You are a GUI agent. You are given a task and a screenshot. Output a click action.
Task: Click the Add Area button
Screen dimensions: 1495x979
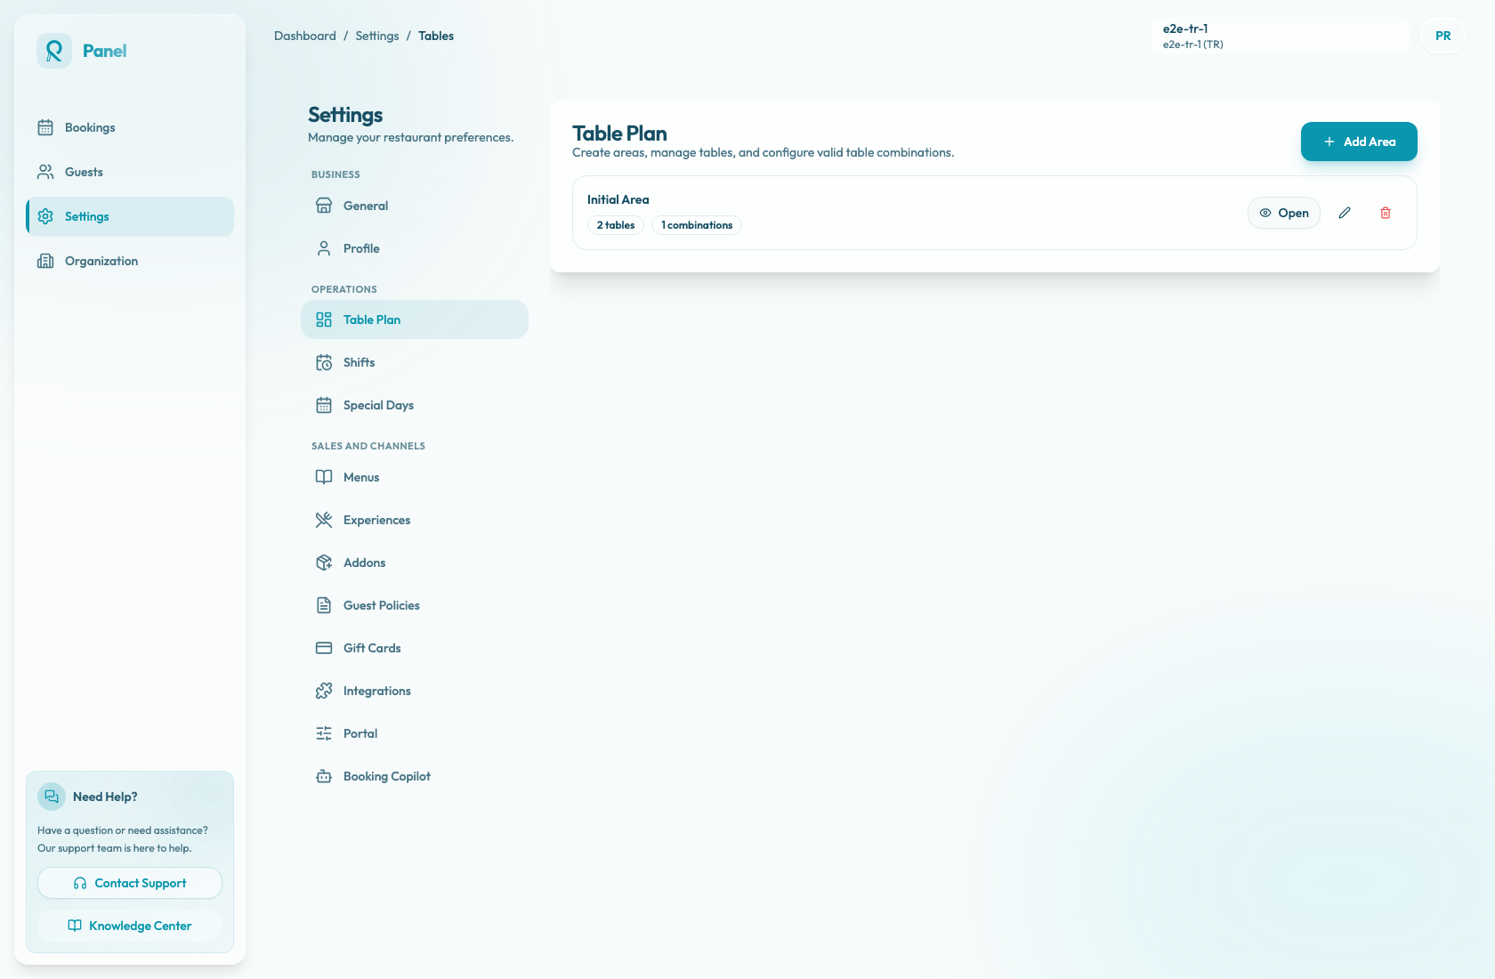(x=1359, y=142)
